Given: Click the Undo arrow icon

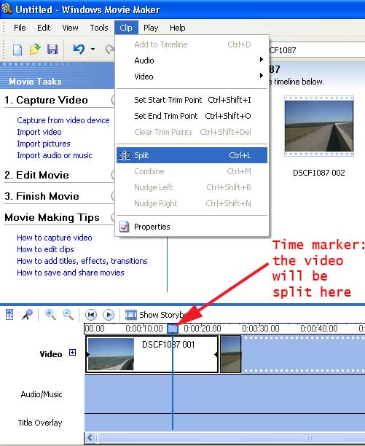Looking at the screenshot, I should point(79,50).
